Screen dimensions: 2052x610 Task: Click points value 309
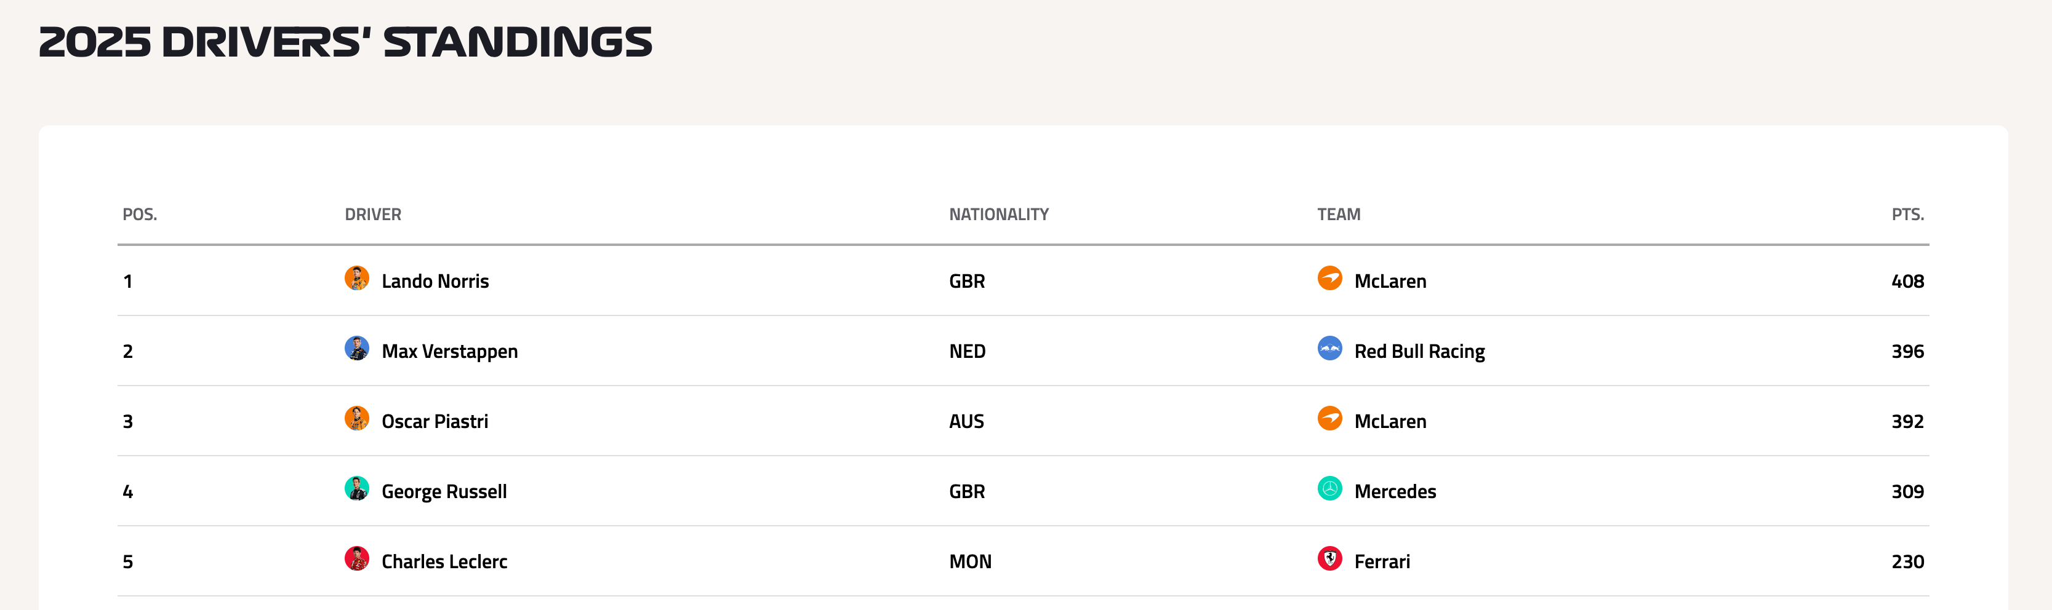click(x=1908, y=491)
